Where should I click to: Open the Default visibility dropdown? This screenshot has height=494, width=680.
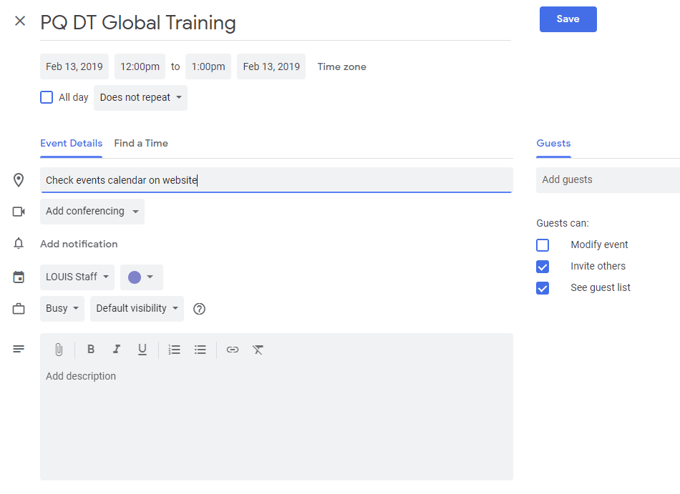tap(137, 309)
